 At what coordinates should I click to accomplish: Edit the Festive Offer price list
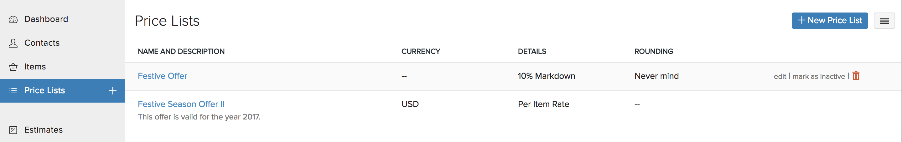(x=780, y=76)
